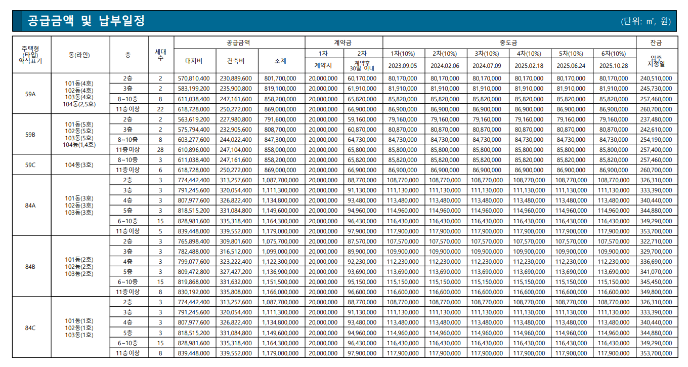This screenshot has width=688, height=367.
Task: Click land cost value '765,898,400'
Action: pos(194,241)
